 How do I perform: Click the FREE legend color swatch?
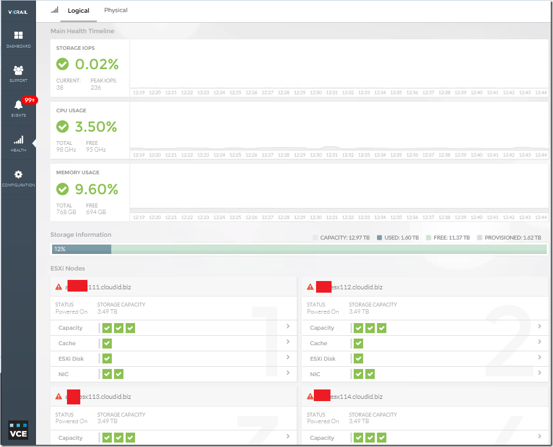428,237
